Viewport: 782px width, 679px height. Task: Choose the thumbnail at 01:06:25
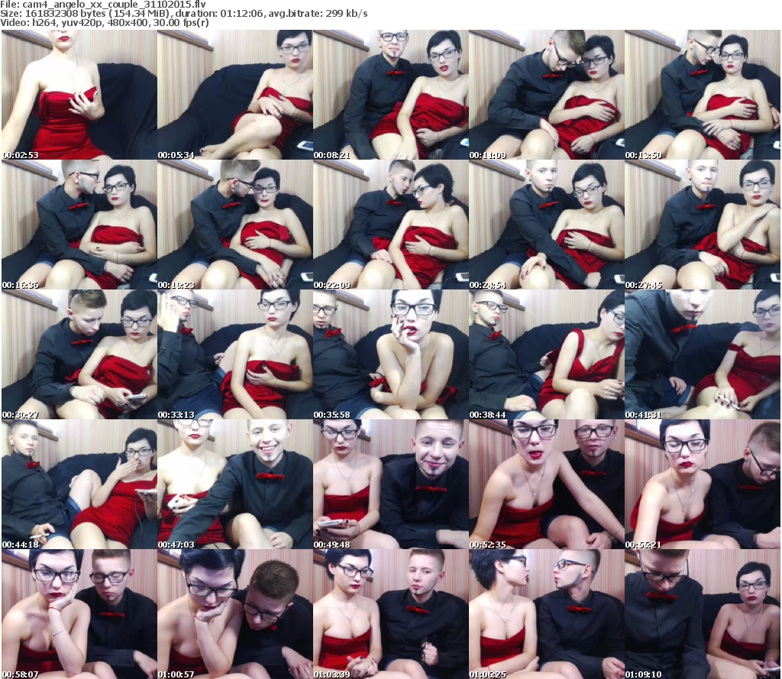click(x=546, y=614)
